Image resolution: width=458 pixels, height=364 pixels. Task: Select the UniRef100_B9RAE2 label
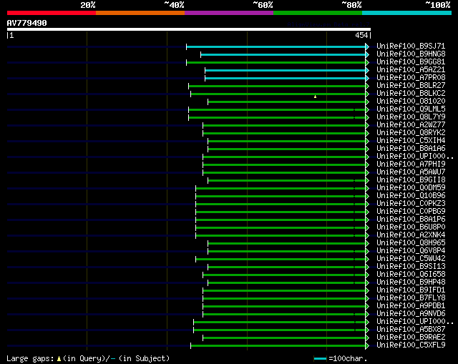point(411,338)
